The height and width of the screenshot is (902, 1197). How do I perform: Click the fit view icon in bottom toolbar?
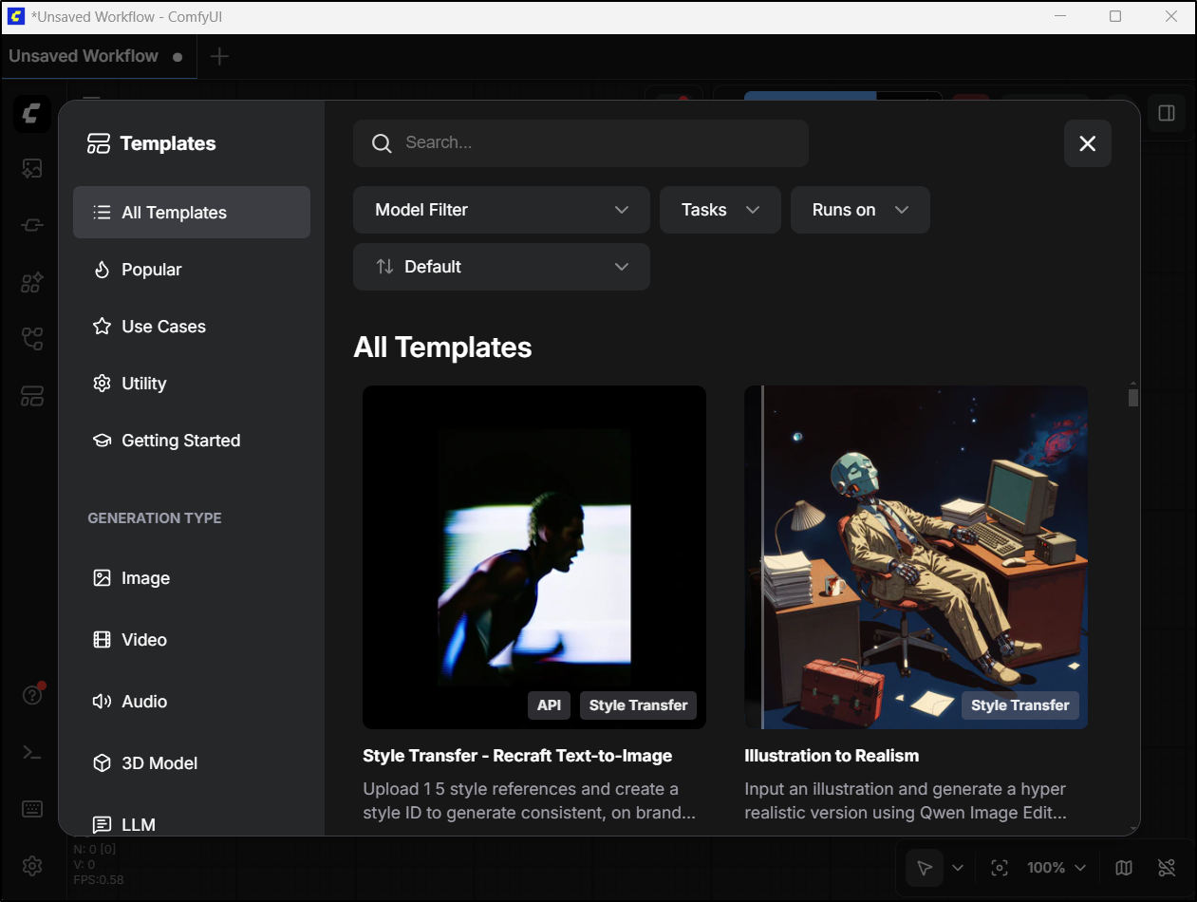click(x=999, y=868)
